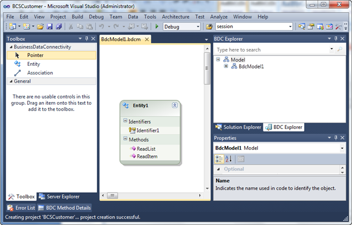This screenshot has height=225, width=352.
Task: Click the Paste toolbar icon
Action: (x=89, y=27)
